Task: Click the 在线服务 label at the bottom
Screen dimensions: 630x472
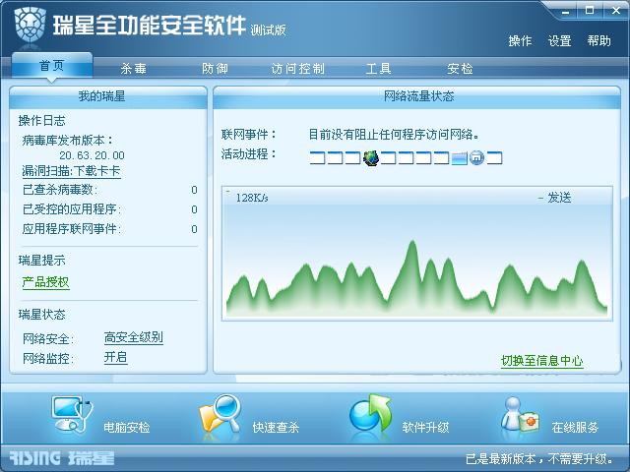Action: (575, 428)
